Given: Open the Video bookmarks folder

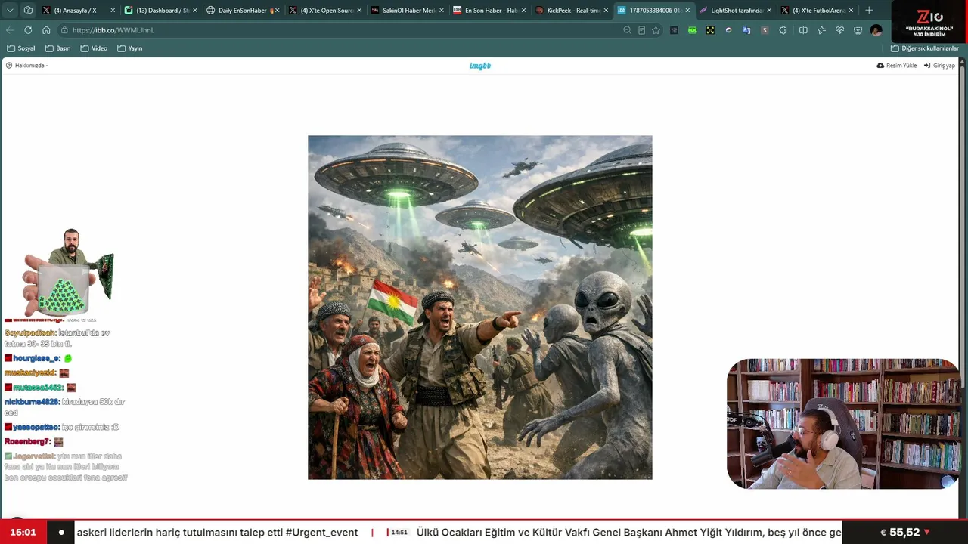Looking at the screenshot, I should [x=95, y=48].
